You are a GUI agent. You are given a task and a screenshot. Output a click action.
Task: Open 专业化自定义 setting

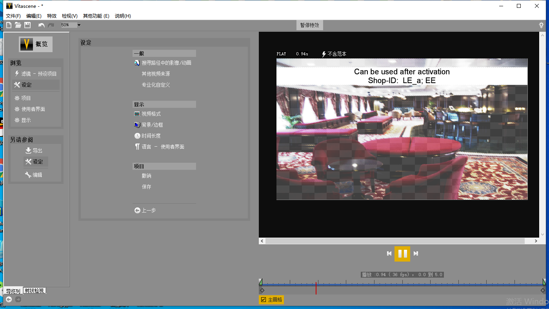pyautogui.click(x=156, y=85)
